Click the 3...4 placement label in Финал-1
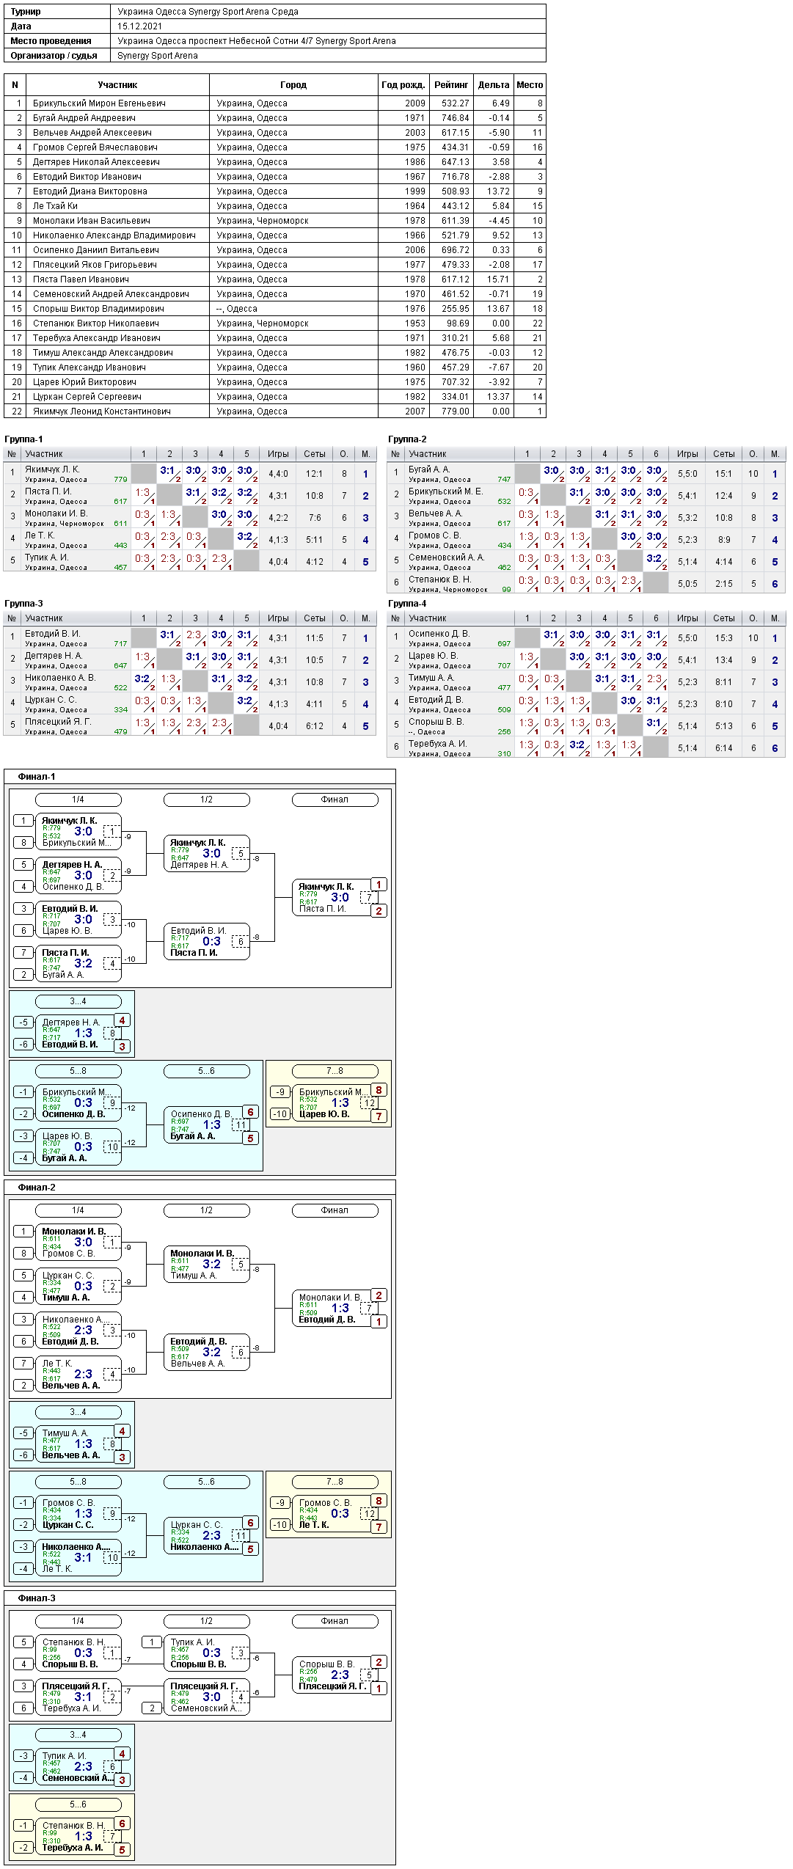Screen dimensions: 793x1869 78,1001
